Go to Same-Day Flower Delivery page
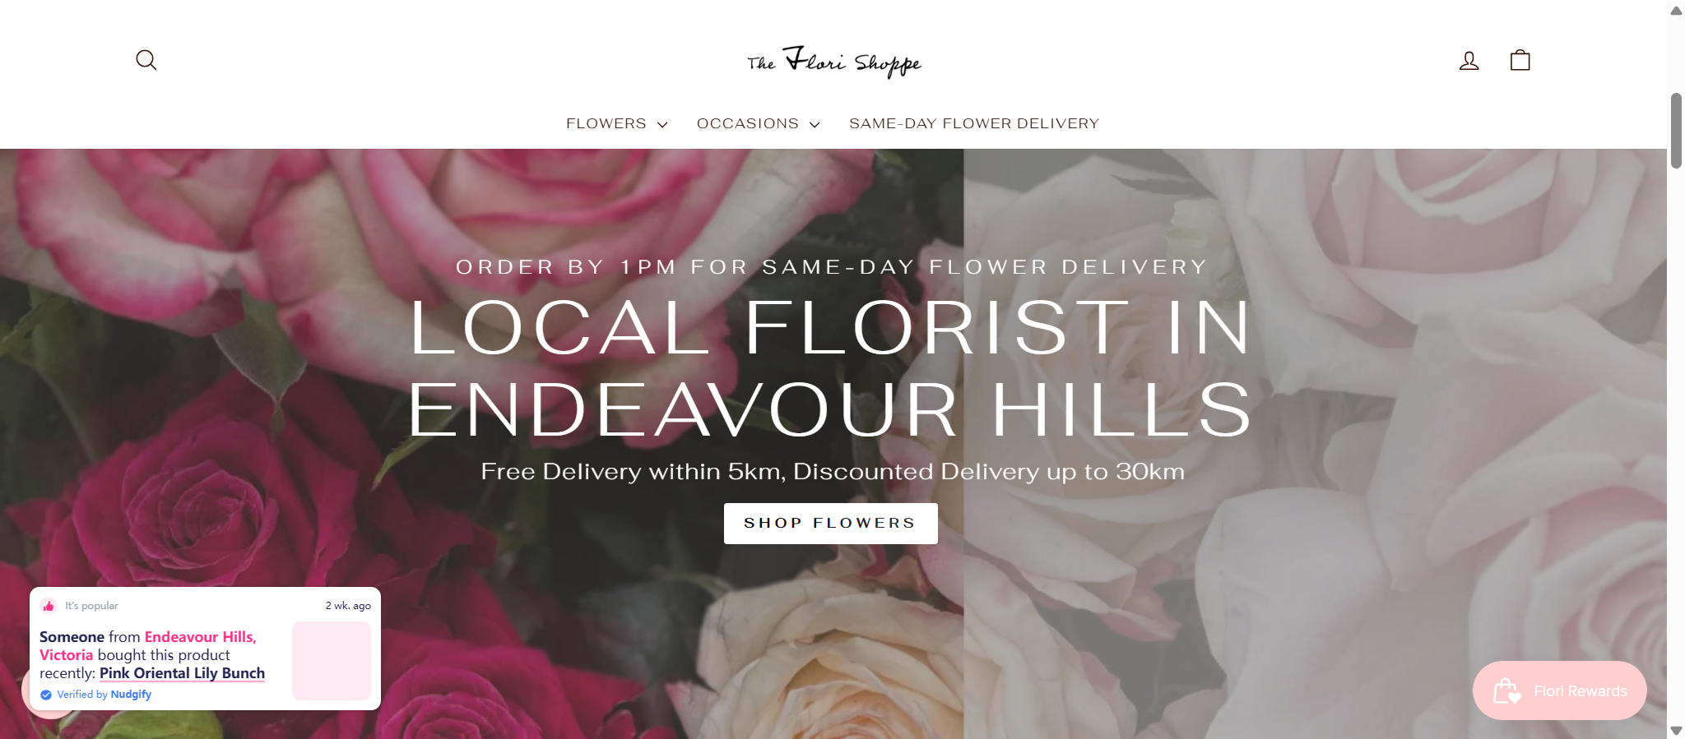The height and width of the screenshot is (739, 1685). click(x=974, y=123)
